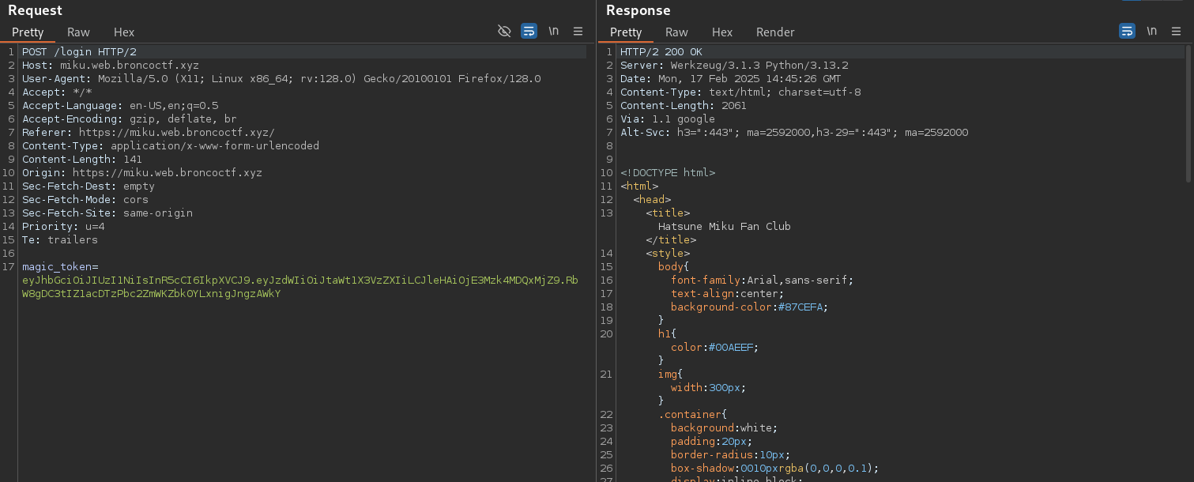Image resolution: width=1194 pixels, height=482 pixels.
Task: Toggle word wrap in the Request panel
Action: click(529, 32)
